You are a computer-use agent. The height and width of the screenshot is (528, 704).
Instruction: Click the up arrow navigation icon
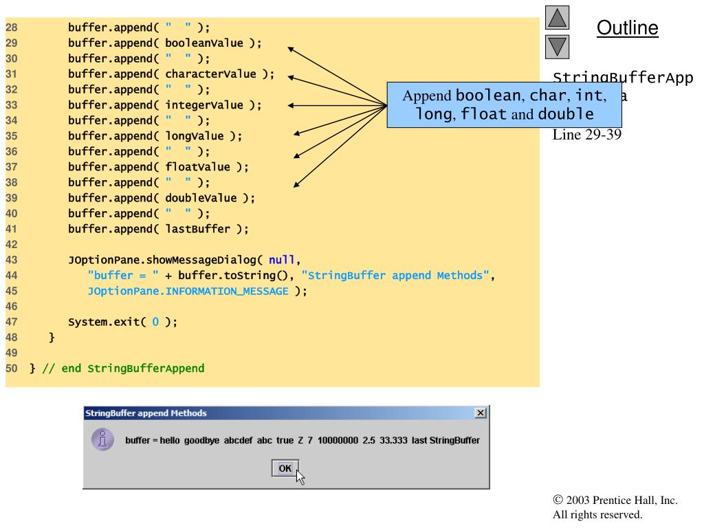point(557,17)
